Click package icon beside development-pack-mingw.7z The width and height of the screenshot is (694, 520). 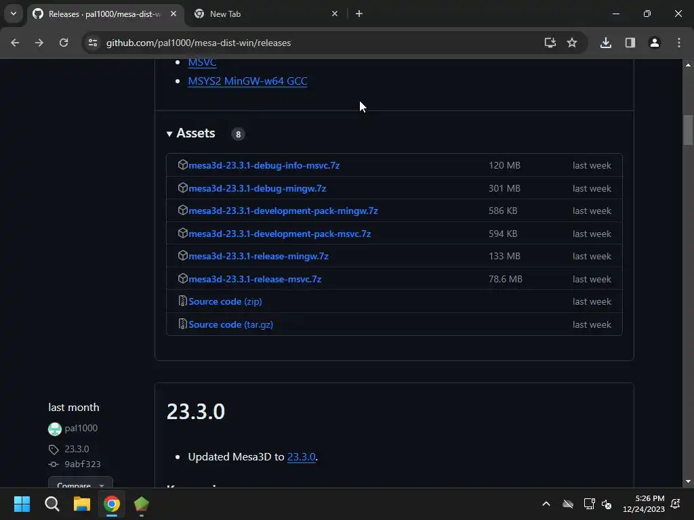point(183,210)
